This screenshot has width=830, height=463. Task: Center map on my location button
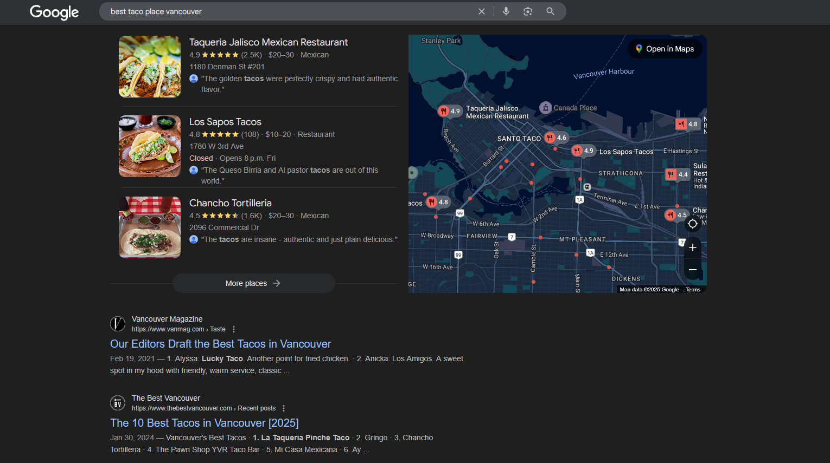tap(693, 224)
